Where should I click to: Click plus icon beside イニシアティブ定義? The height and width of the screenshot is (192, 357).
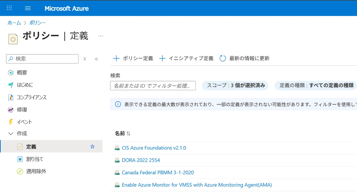click(x=162, y=58)
